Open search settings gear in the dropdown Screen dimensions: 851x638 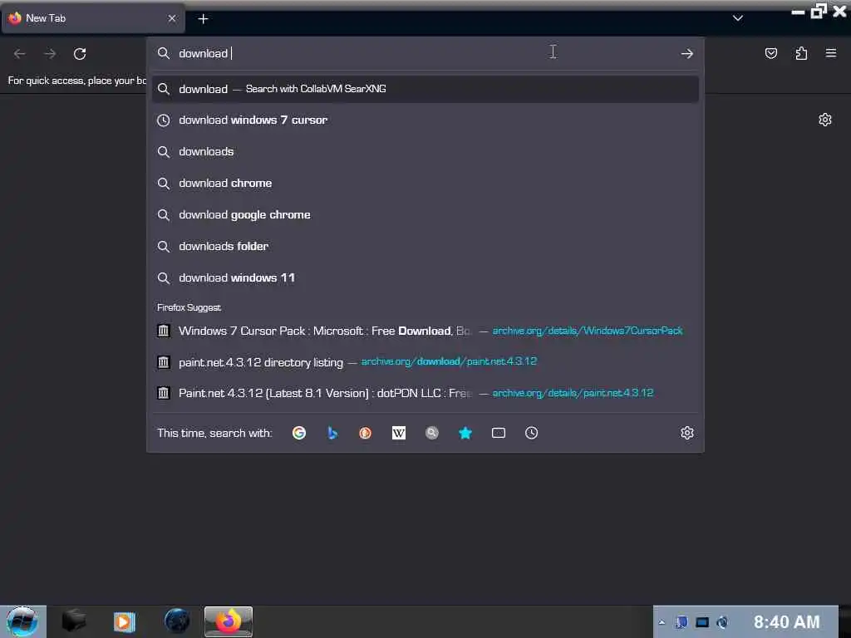686,432
